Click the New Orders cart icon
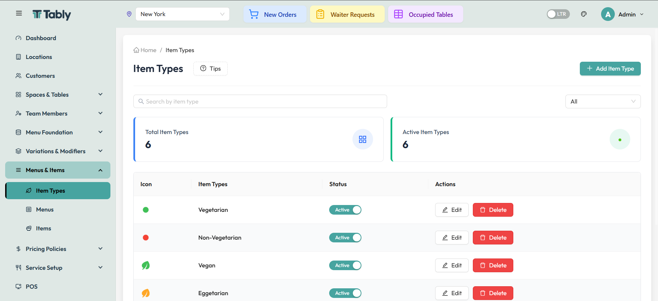Image resolution: width=658 pixels, height=301 pixels. [x=254, y=14]
